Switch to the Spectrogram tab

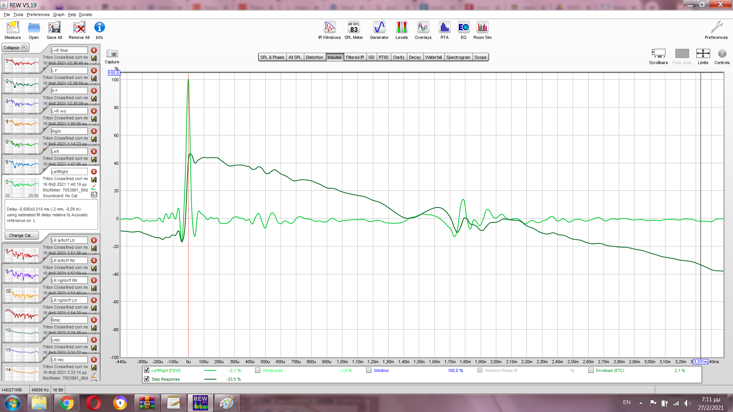(458, 57)
